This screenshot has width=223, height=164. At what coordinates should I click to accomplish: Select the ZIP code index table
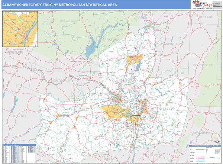(19, 153)
